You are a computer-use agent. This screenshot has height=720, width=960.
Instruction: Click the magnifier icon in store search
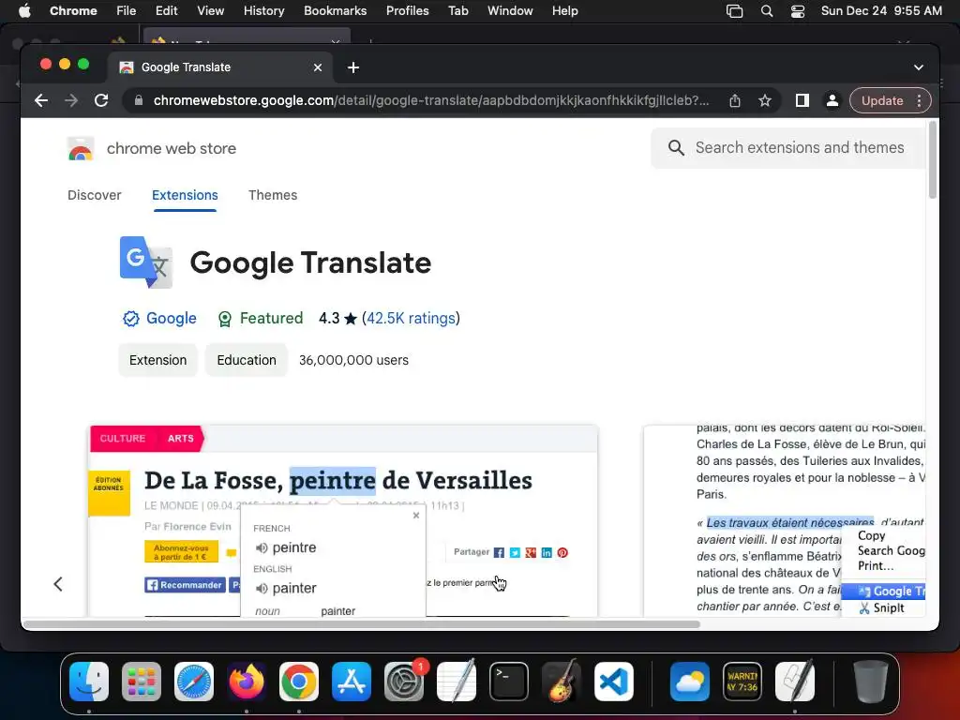click(x=676, y=147)
